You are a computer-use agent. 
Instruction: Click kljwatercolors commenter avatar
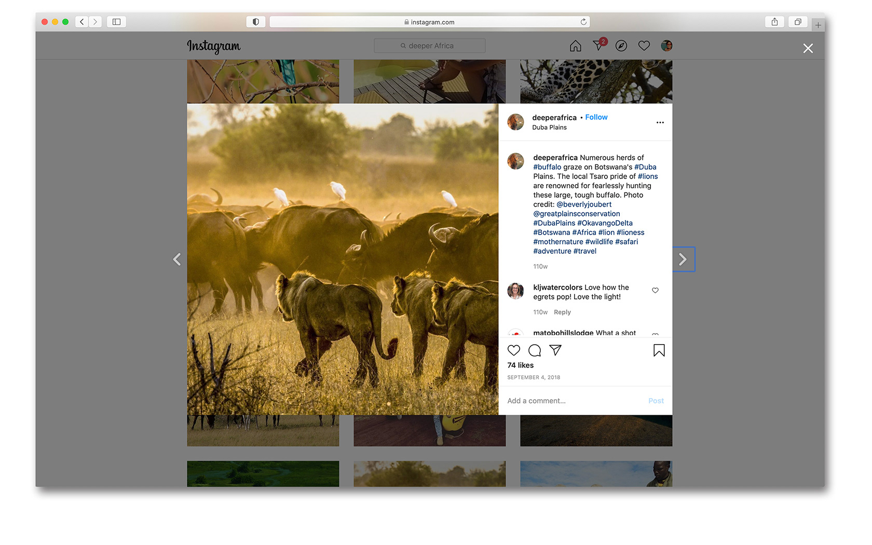point(515,291)
